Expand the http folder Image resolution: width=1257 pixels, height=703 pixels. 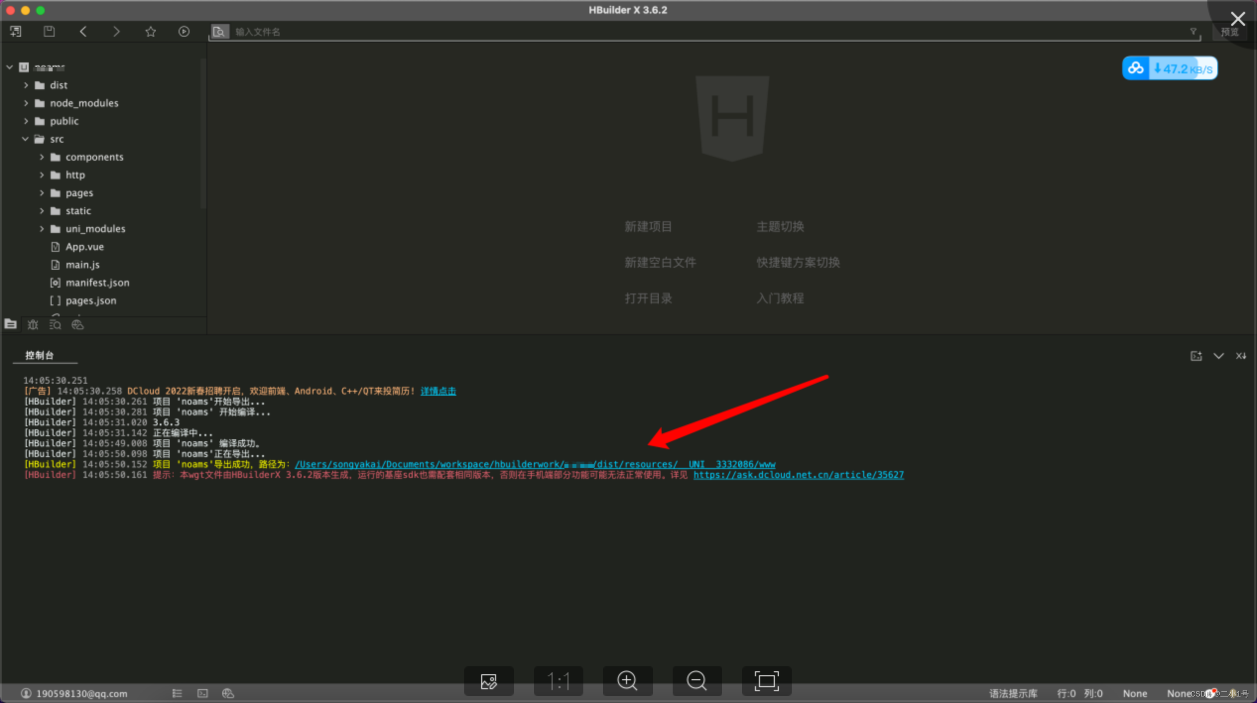[42, 175]
